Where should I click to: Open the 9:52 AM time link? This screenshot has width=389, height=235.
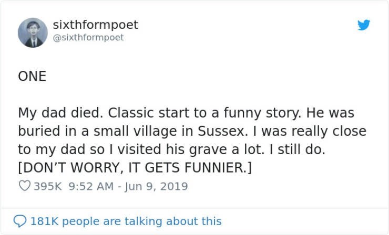[89, 186]
